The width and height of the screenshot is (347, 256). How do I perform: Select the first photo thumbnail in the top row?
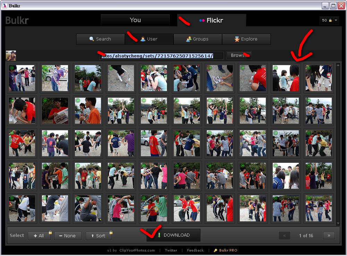tap(22, 78)
